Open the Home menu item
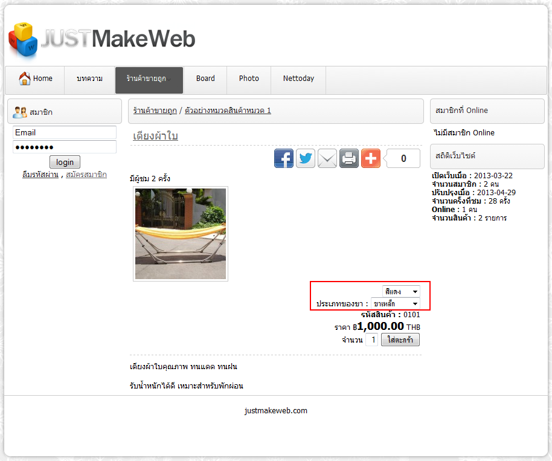Viewport: 552px width, 461px height. coord(35,80)
